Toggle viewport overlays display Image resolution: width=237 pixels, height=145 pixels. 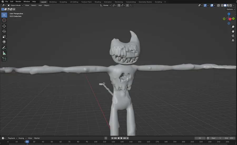tap(212, 6)
